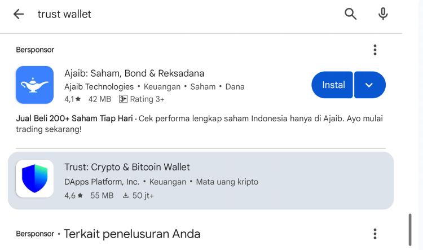Image resolution: width=423 pixels, height=250 pixels.
Task: Expand install options dropdown arrow
Action: 369,85
